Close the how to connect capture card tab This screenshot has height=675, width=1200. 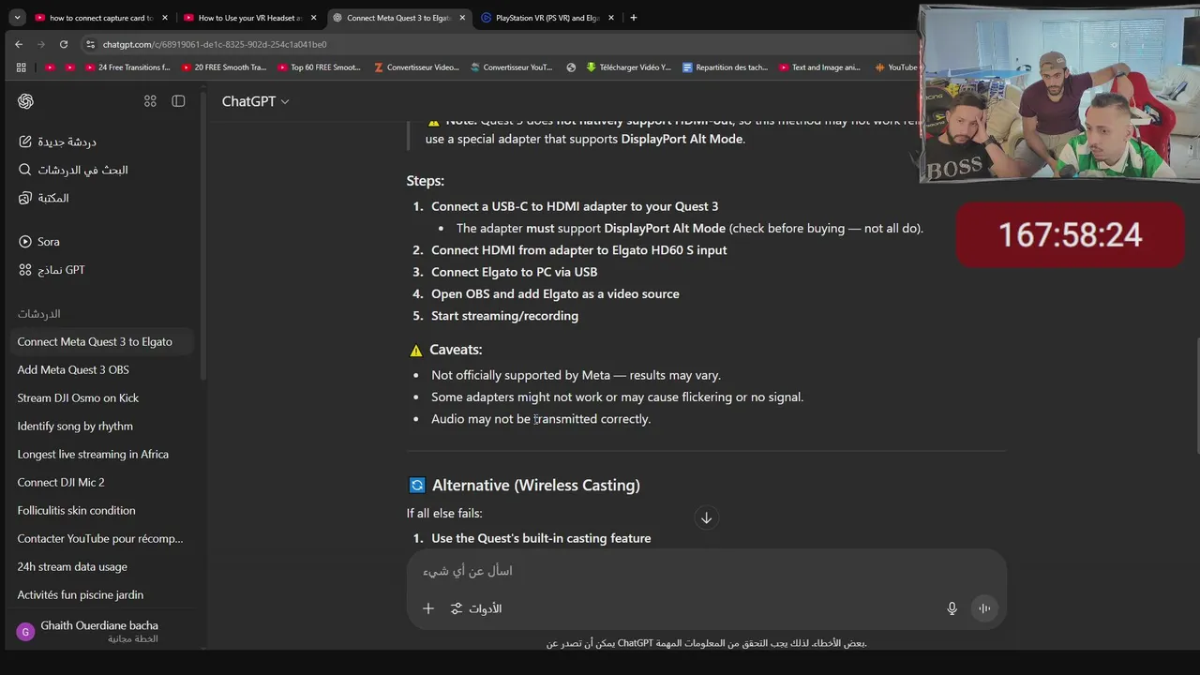tap(164, 17)
